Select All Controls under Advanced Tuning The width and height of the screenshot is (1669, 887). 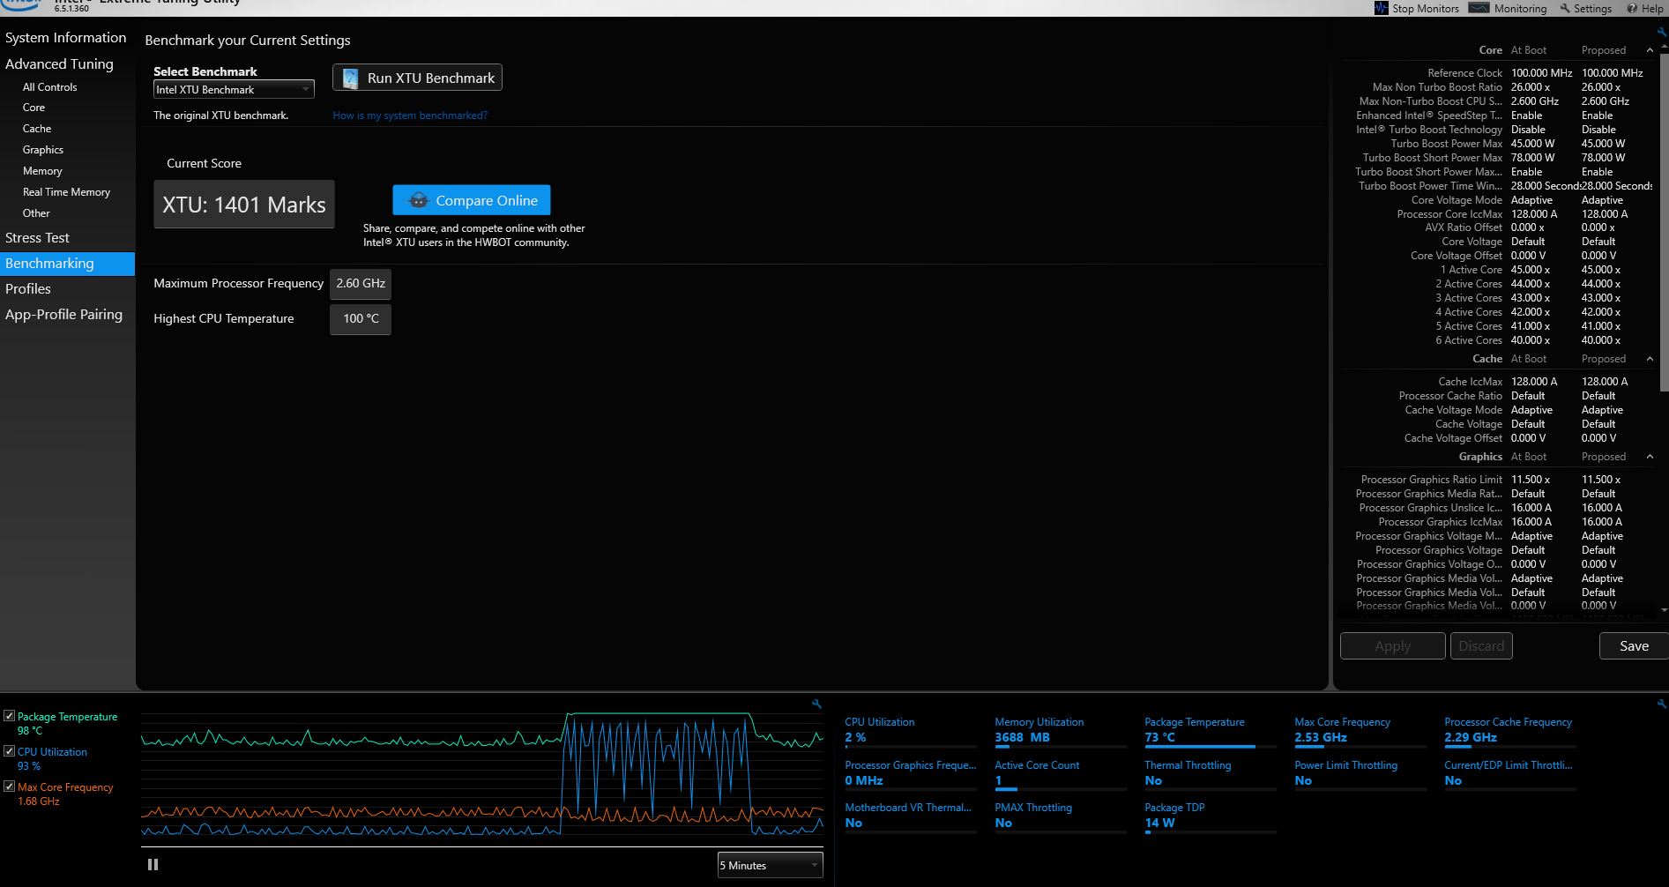click(x=50, y=87)
